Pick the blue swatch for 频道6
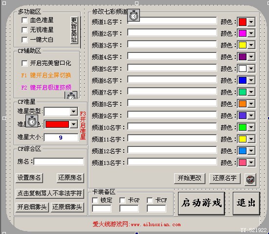The width and height of the screenshot is (269, 234). click(x=243, y=80)
